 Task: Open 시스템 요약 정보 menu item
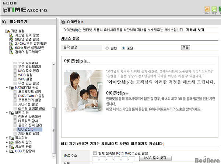(27, 35)
